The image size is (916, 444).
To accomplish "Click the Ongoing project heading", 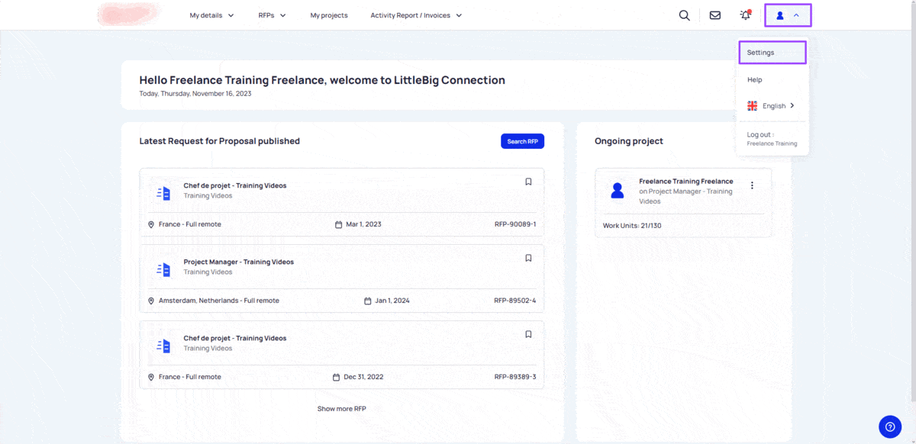I will tap(629, 141).
